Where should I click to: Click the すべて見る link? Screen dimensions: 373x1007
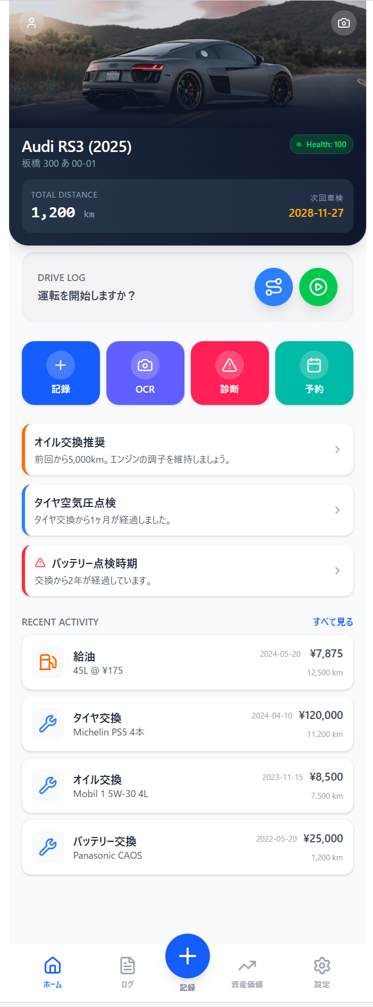point(333,622)
